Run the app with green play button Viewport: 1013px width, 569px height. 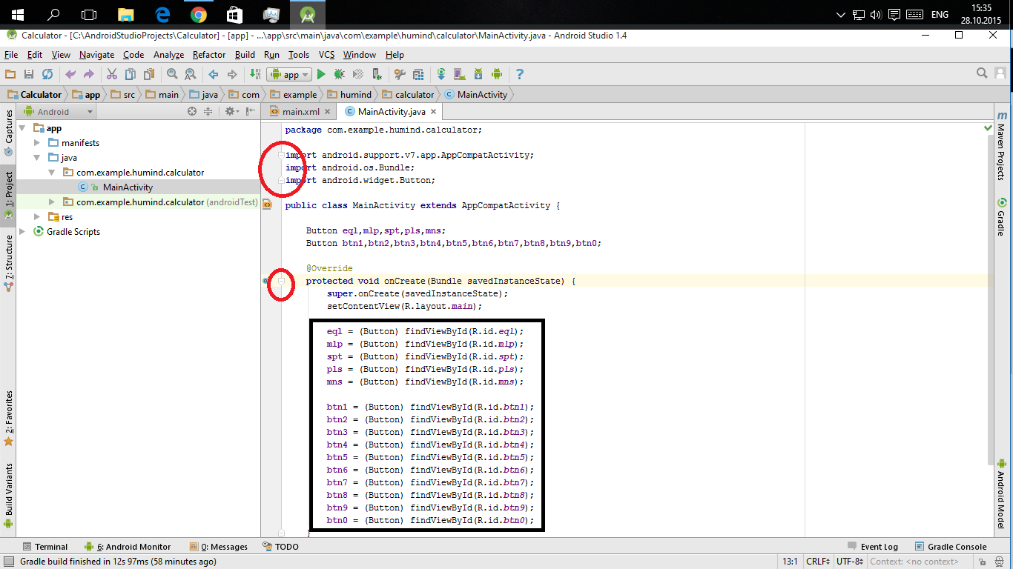click(x=321, y=74)
